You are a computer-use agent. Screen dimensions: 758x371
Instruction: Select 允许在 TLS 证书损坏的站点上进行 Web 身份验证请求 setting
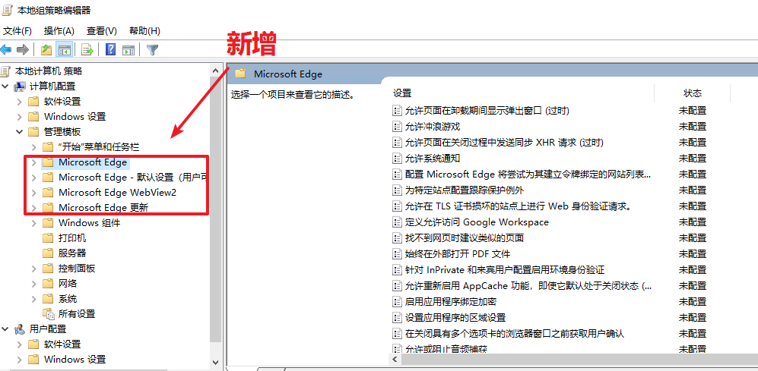[519, 206]
